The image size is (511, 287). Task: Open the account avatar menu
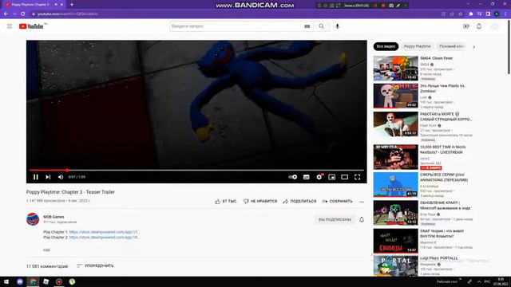495,26
